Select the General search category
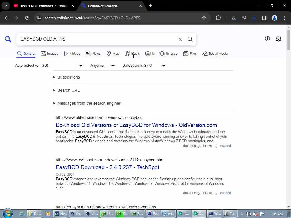Viewport: 291px width, 218px height. pos(26,54)
